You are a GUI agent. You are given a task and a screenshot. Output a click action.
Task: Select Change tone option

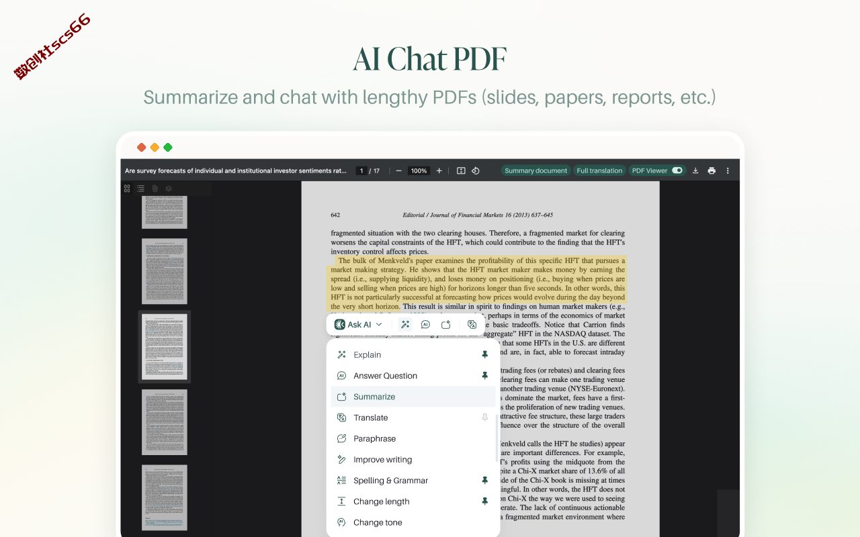pos(413,522)
